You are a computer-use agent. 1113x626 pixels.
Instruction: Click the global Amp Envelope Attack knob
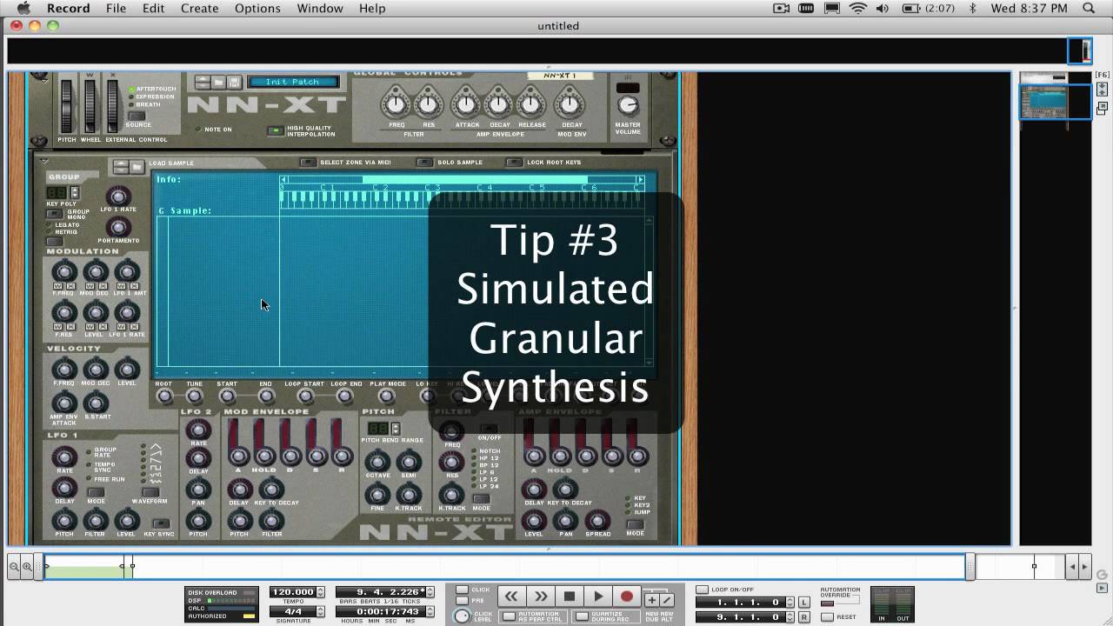(x=466, y=105)
